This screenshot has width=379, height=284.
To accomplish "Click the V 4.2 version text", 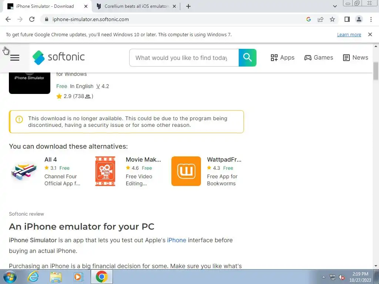I will tap(103, 86).
